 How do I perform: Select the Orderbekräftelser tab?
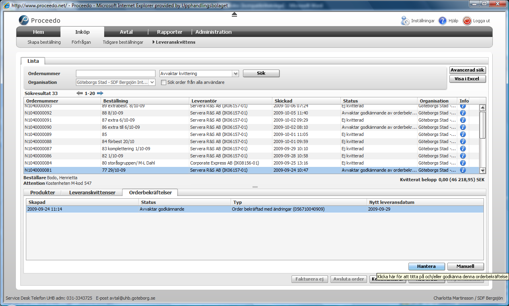(150, 192)
